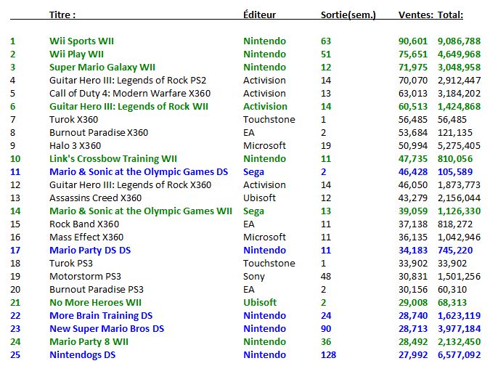Click Nintendogs total sales 6,577,092

[x=460, y=355]
